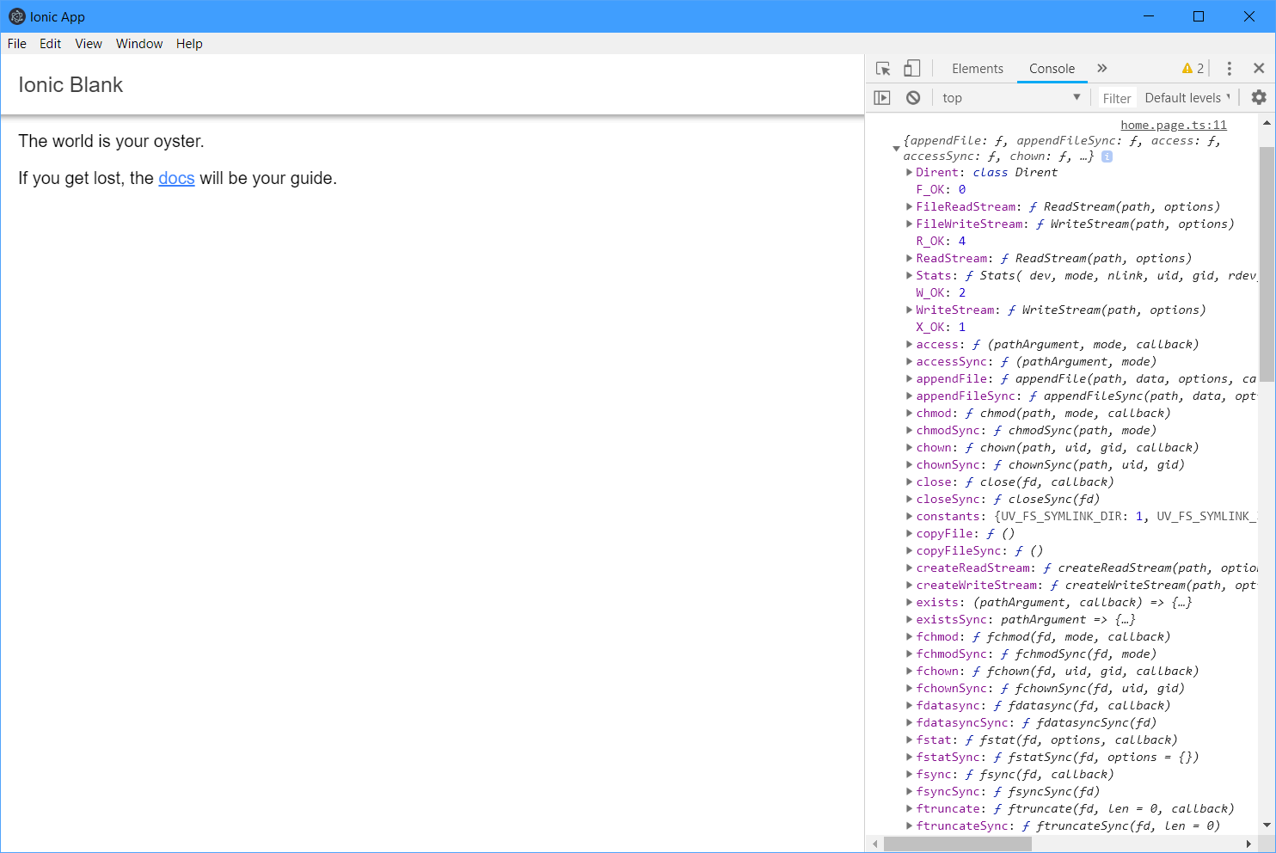Open the File menu
This screenshot has width=1276, height=853.
[16, 43]
